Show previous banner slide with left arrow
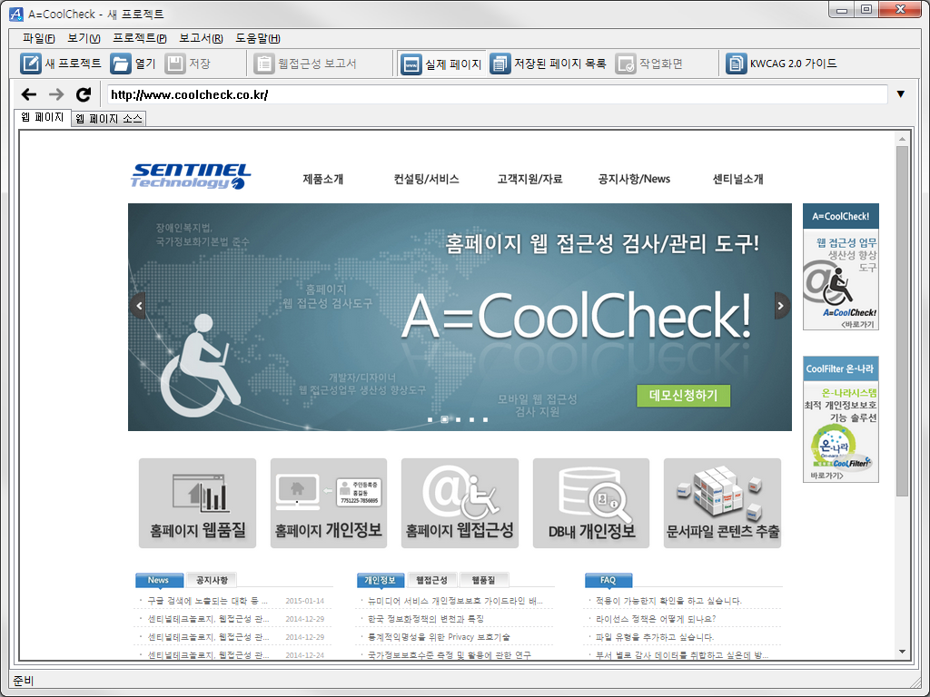This screenshot has height=697, width=930. (139, 306)
